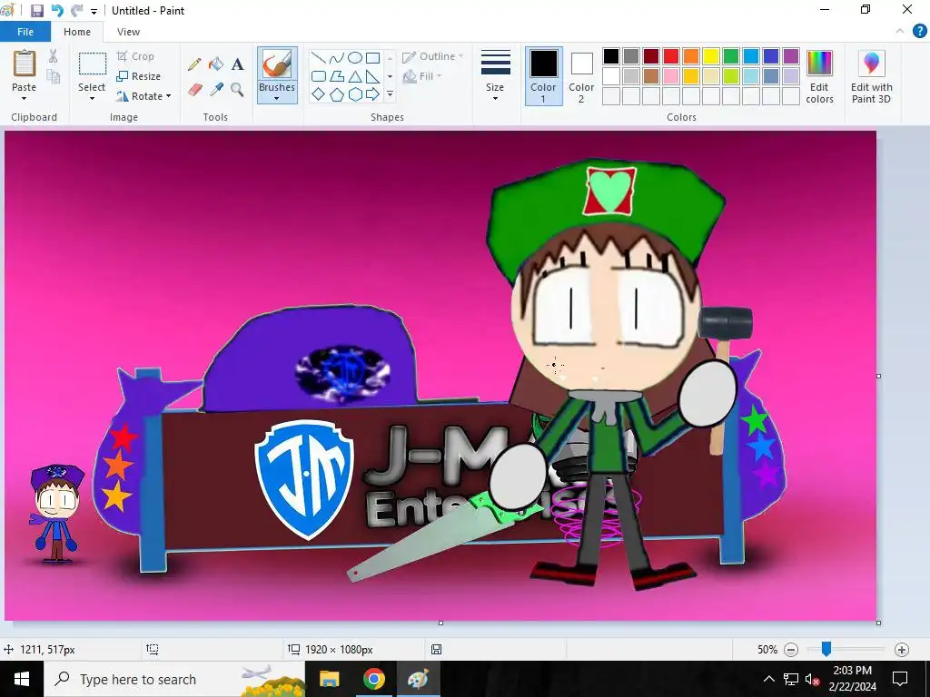Screen dimensions: 930x697
Task: Click the Windows Start button
Action: (22, 679)
